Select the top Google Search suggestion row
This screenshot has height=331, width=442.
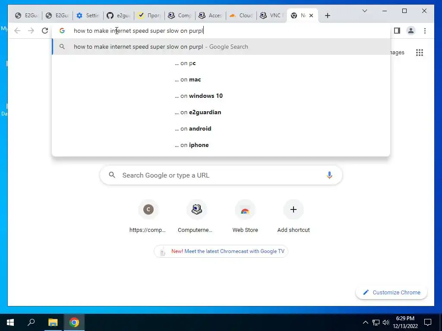tap(221, 47)
